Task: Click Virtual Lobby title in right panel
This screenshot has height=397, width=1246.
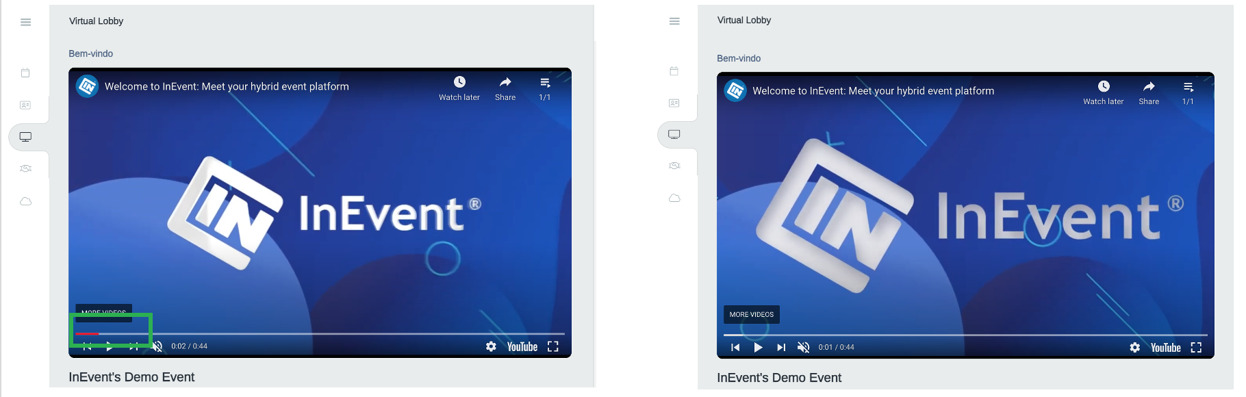Action: point(744,20)
